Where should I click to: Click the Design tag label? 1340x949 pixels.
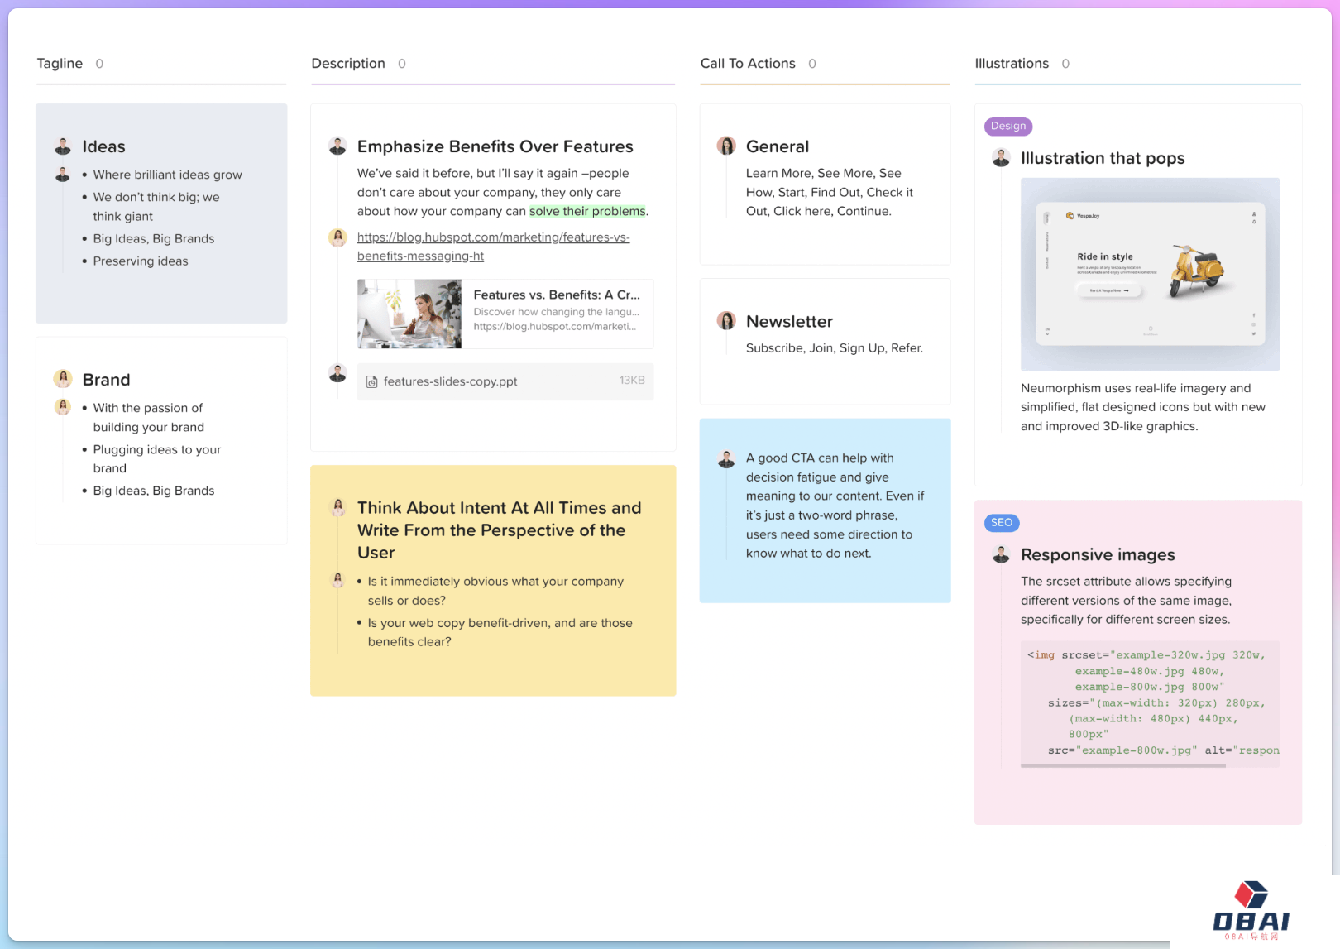tap(1007, 127)
